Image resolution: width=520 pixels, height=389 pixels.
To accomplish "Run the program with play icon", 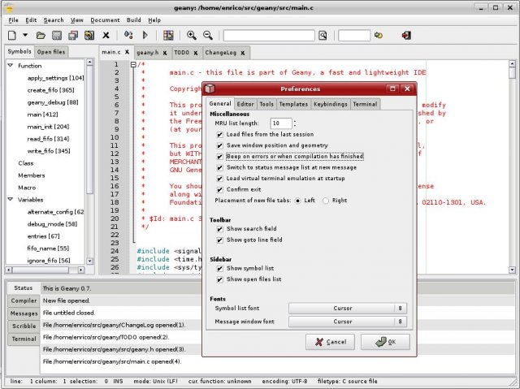I will 145,35.
